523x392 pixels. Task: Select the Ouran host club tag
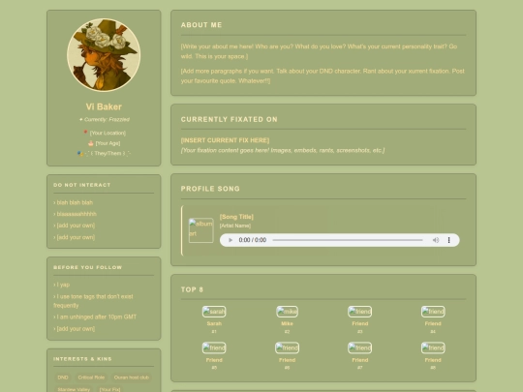click(x=132, y=377)
